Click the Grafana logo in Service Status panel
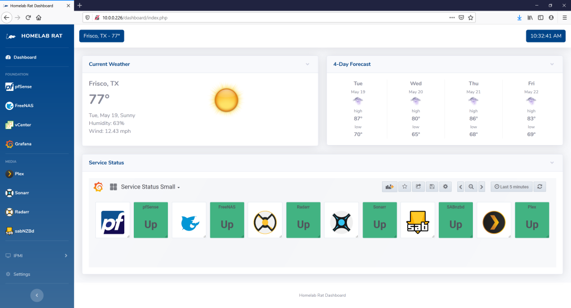This screenshot has height=308, width=571. pyautogui.click(x=98, y=186)
